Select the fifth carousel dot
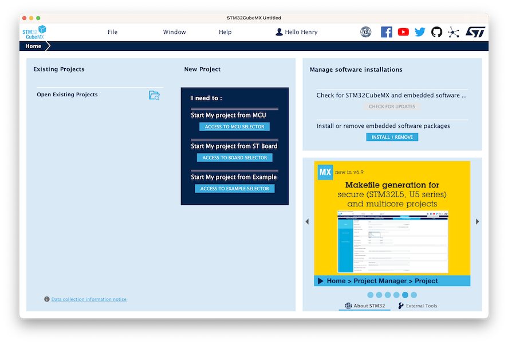Viewport: 508px width, 344px height. [405, 295]
